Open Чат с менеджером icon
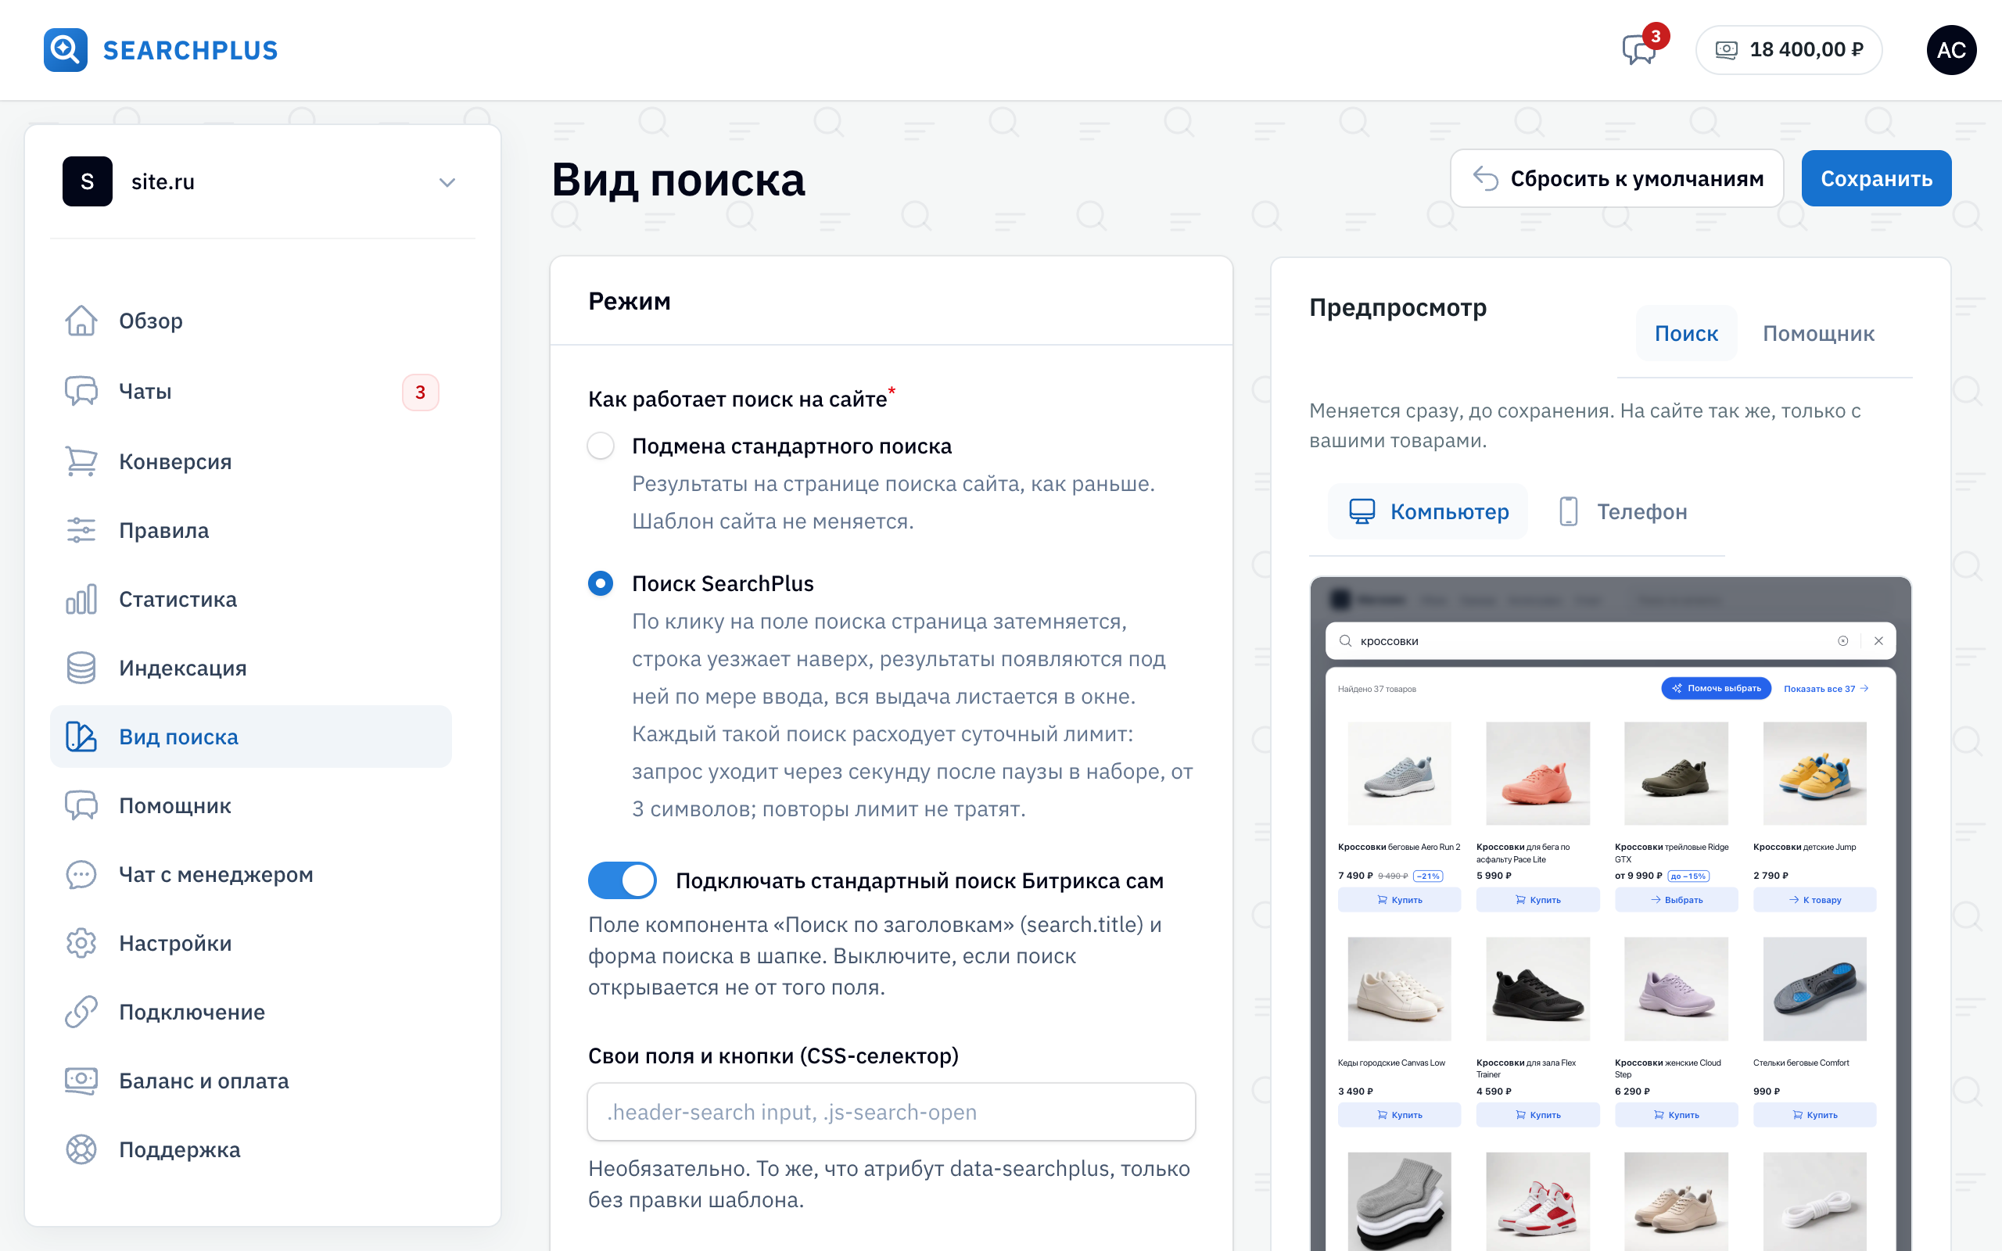Viewport: 2002px width, 1251px height. [x=81, y=875]
